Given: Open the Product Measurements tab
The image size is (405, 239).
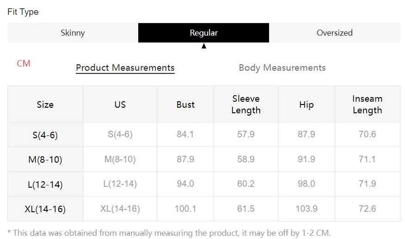Looking at the screenshot, I should [x=125, y=67].
